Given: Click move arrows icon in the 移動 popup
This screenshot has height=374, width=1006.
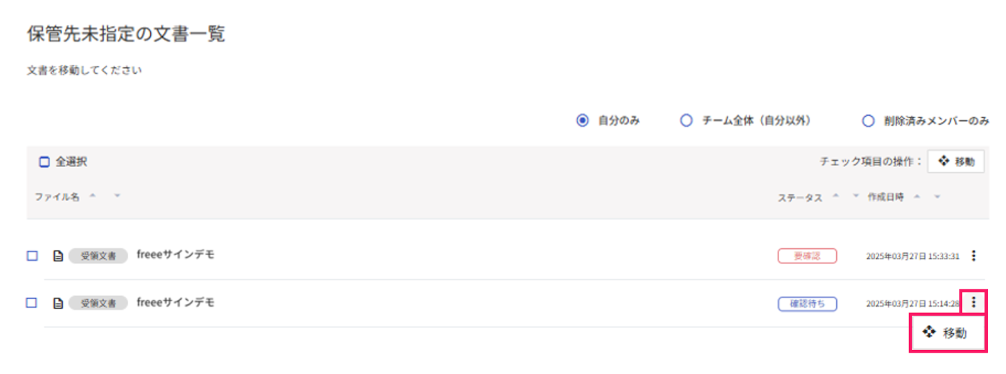Looking at the screenshot, I should (929, 332).
